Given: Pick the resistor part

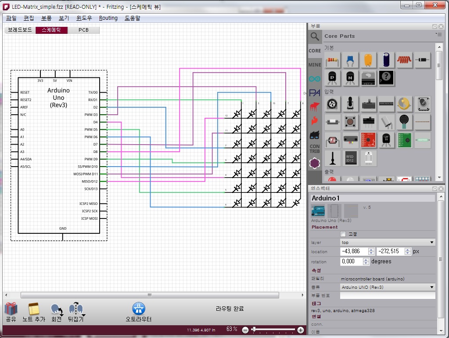Looking at the screenshot, I should (332, 60).
